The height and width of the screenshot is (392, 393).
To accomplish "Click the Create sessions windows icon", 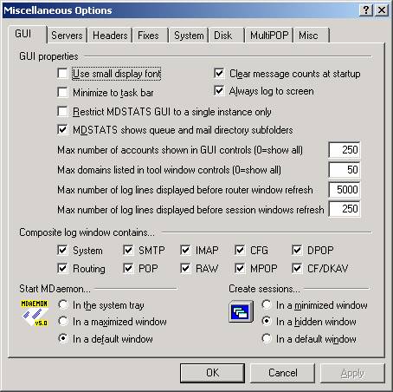I will pos(242,311).
